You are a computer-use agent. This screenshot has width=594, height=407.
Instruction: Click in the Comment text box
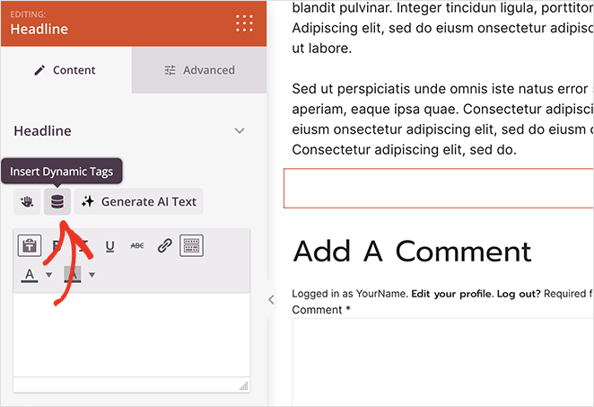coord(443,359)
